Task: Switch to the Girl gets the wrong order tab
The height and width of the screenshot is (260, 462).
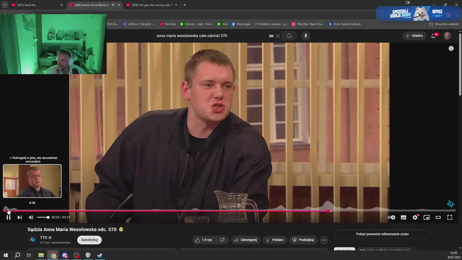Action: click(x=152, y=5)
